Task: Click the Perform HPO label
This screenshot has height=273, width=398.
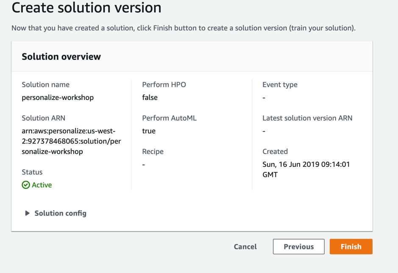Action: (x=164, y=84)
